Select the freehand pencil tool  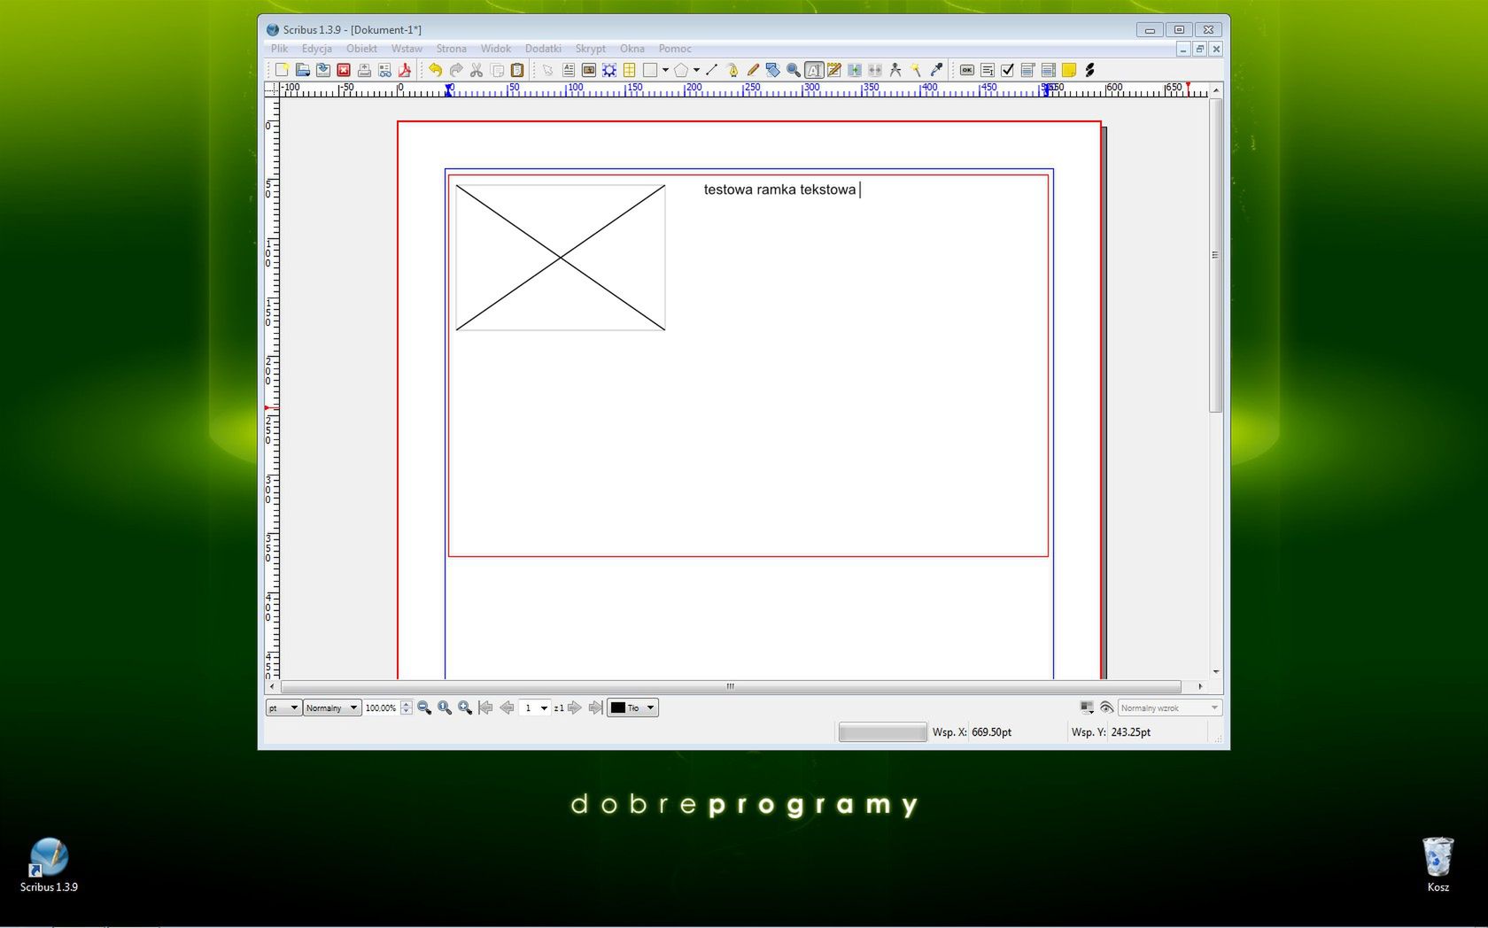point(753,70)
